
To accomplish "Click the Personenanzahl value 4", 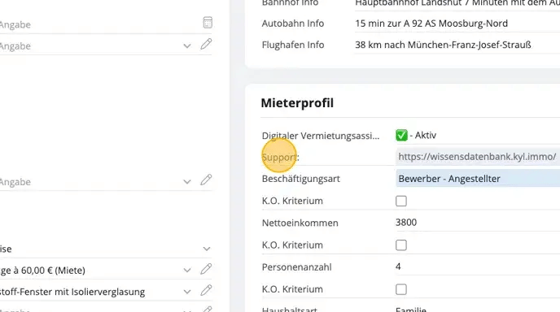I will point(398,266).
